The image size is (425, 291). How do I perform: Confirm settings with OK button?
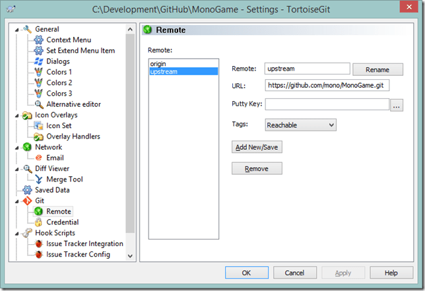tap(246, 273)
